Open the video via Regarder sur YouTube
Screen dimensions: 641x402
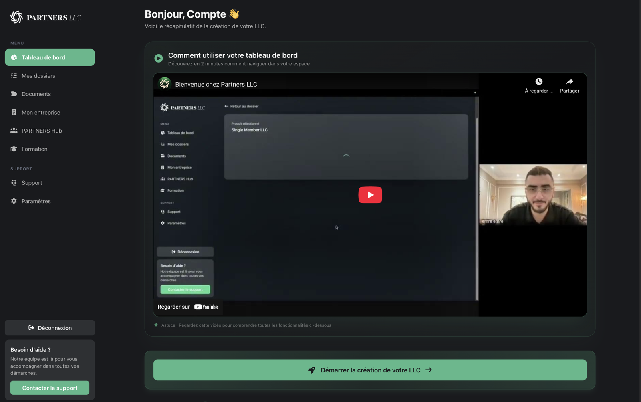pyautogui.click(x=188, y=307)
